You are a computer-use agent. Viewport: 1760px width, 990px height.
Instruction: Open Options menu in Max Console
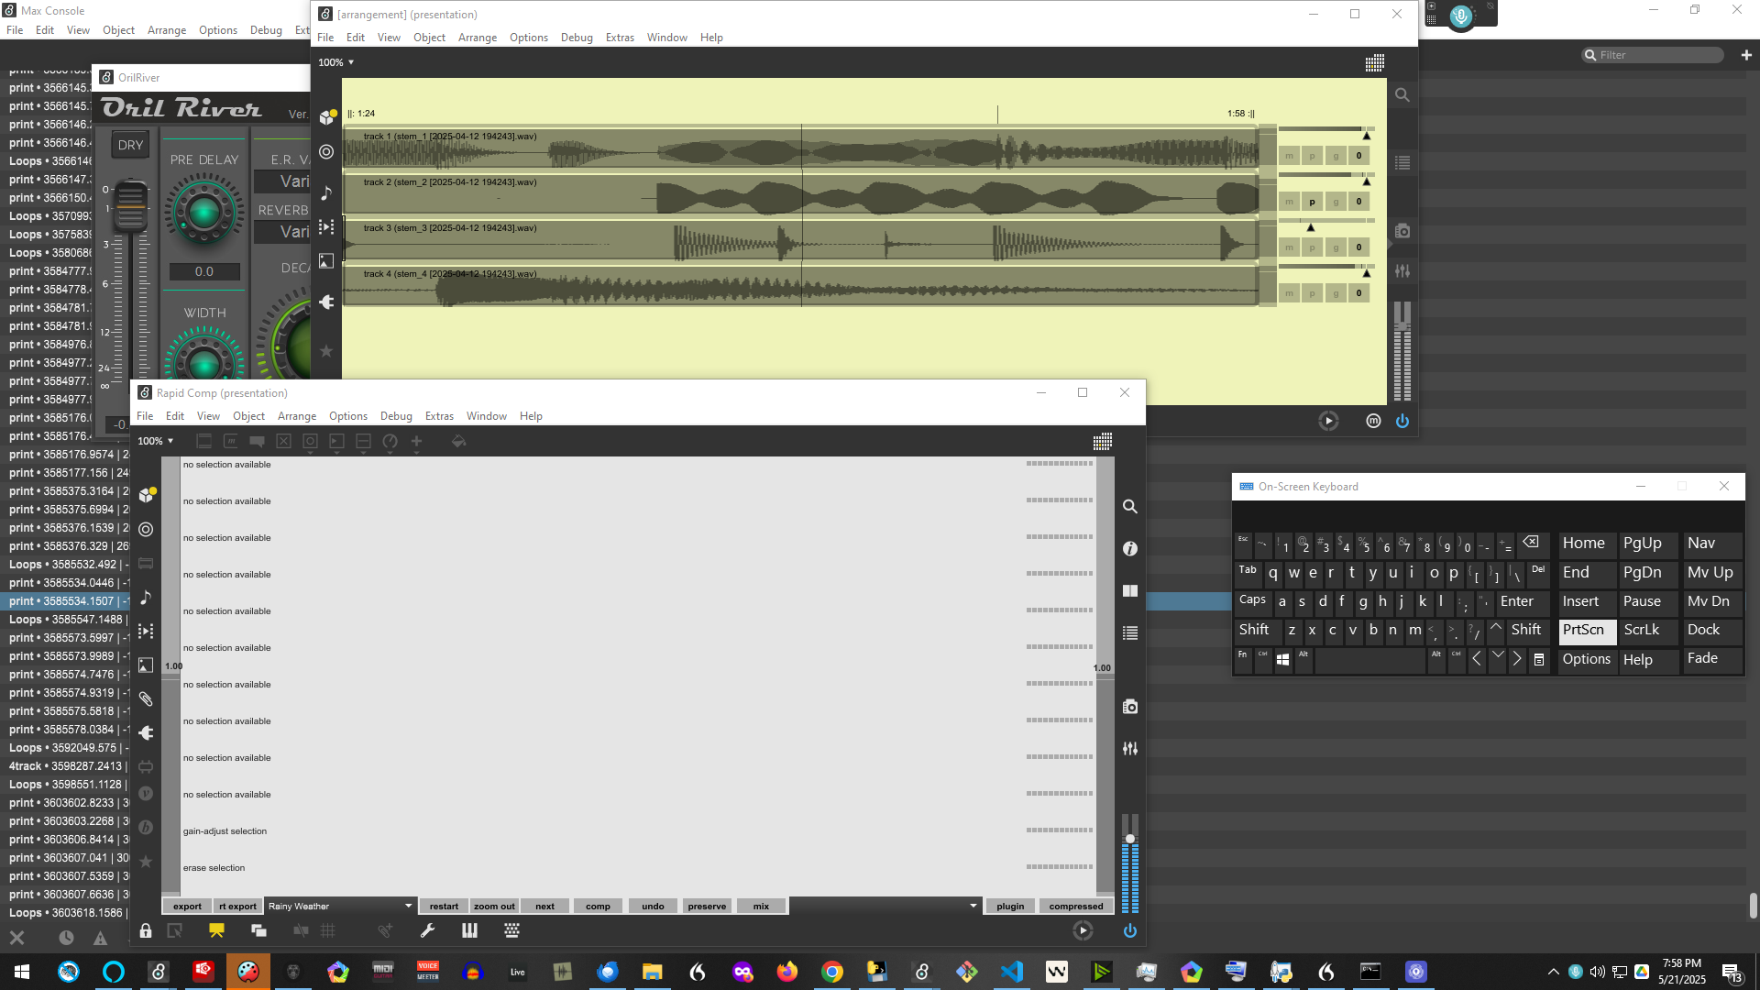tap(218, 30)
